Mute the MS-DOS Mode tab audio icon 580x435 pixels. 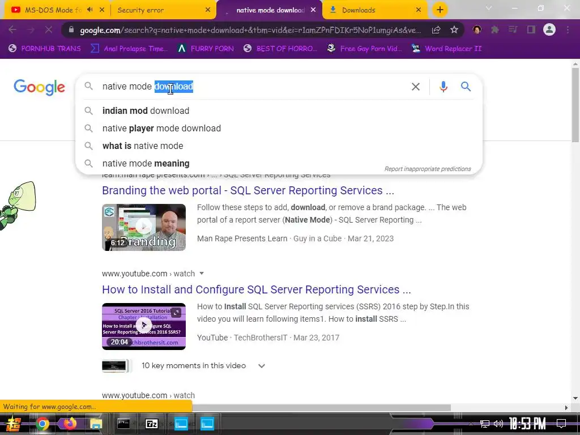(90, 10)
